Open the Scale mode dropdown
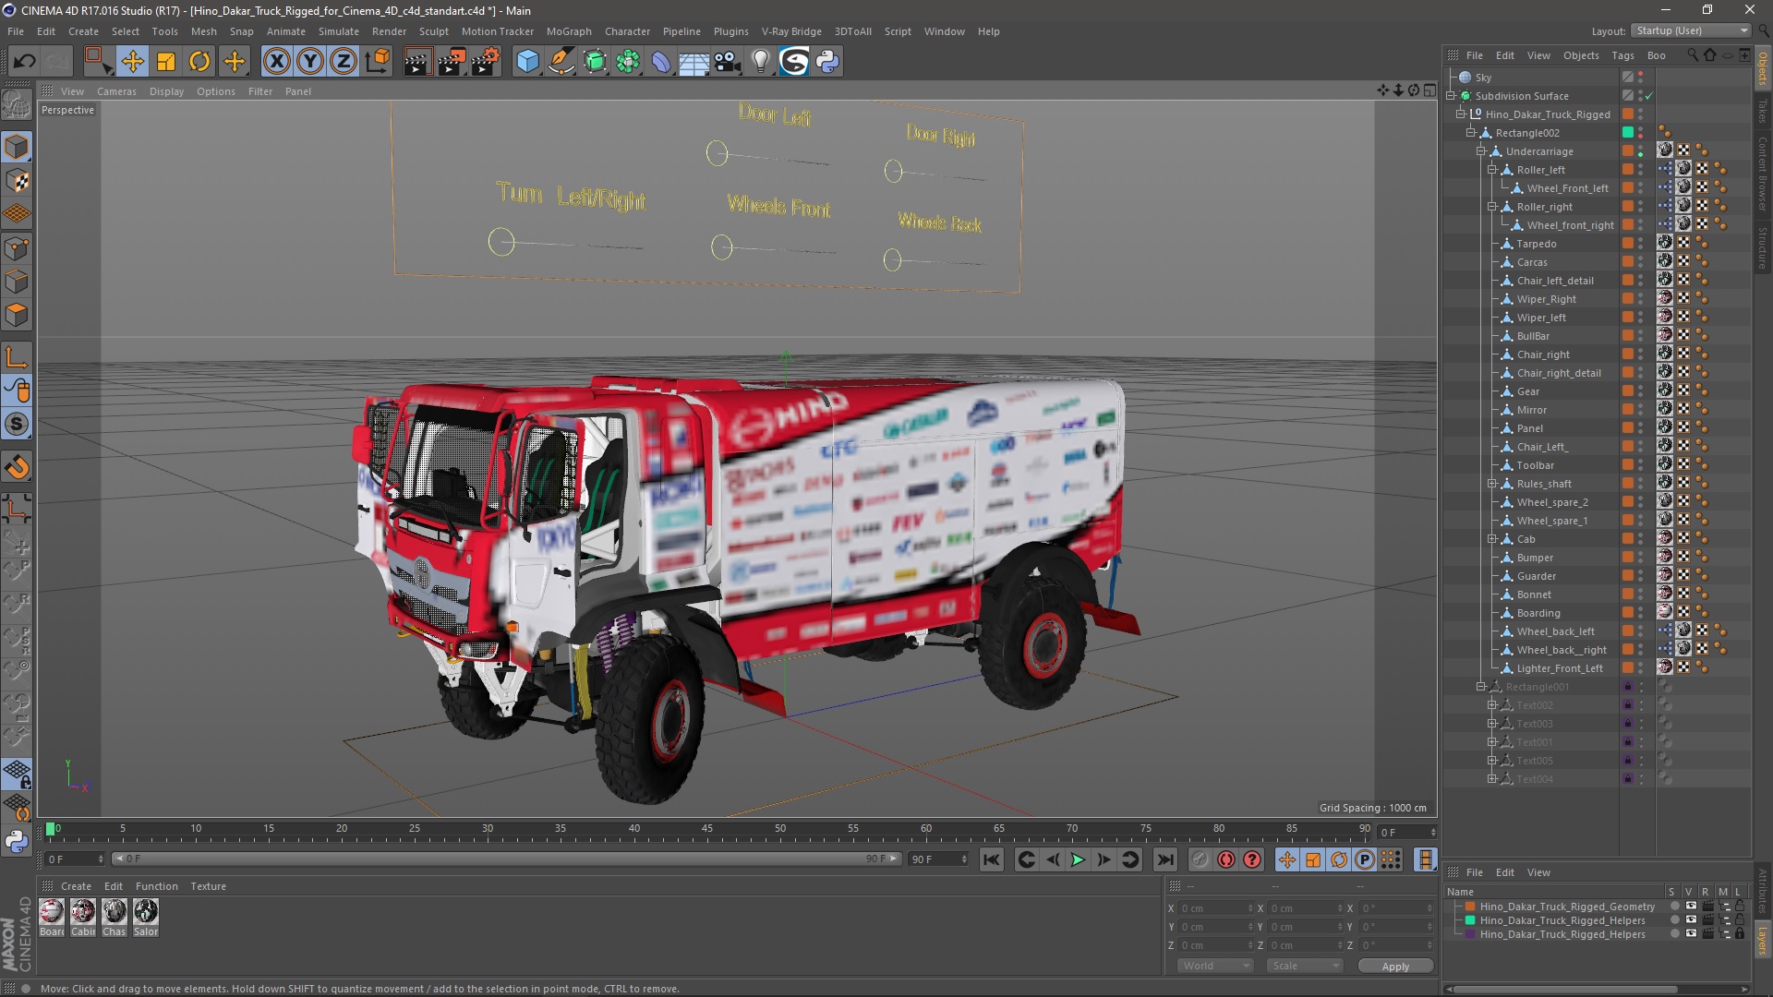1773x997 pixels. (1304, 966)
